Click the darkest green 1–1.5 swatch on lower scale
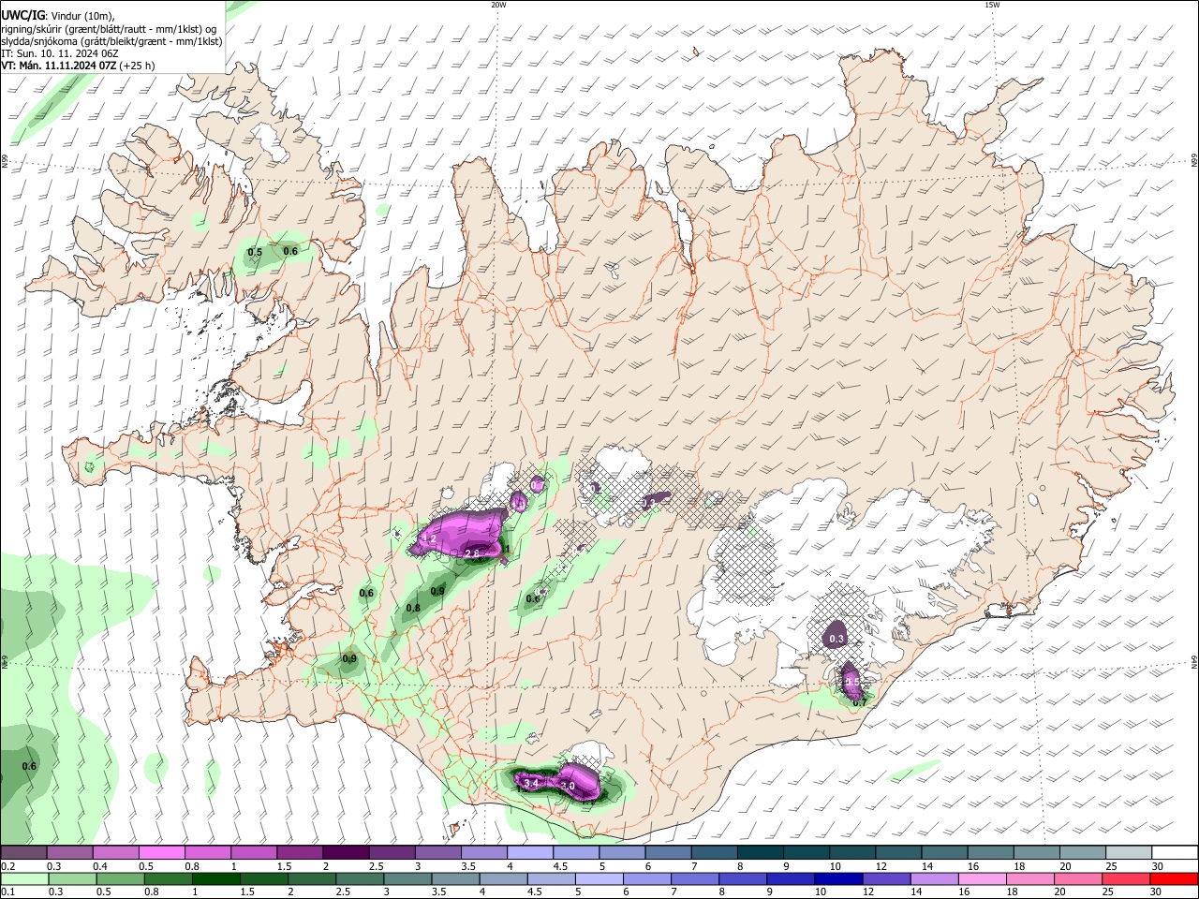Image resolution: width=1199 pixels, height=899 pixels. pyautogui.click(x=215, y=878)
